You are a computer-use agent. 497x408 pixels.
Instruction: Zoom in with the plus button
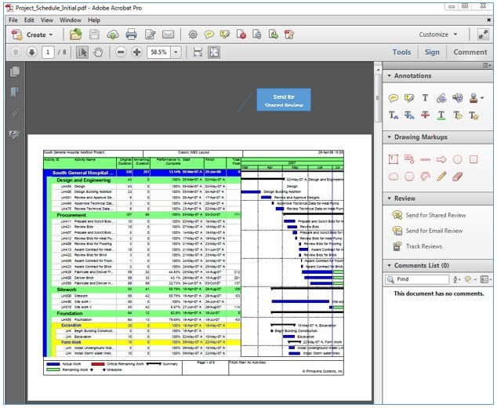point(137,52)
